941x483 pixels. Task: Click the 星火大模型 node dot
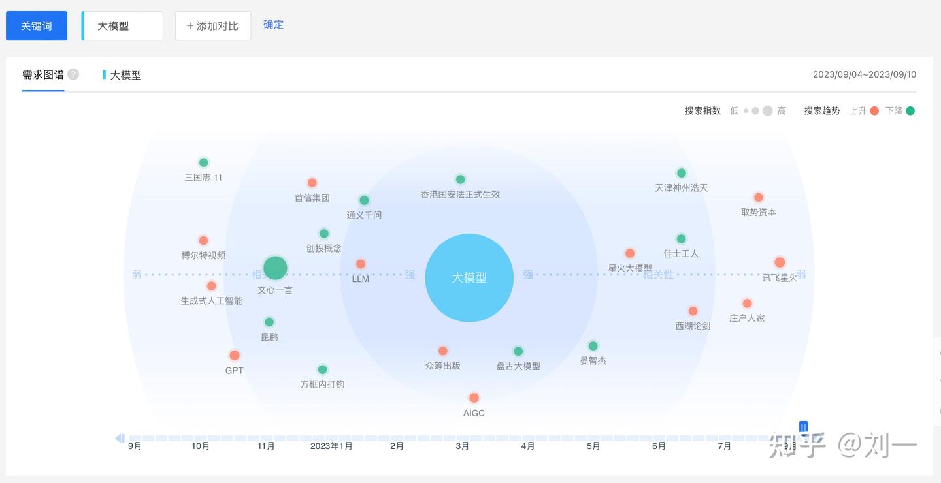pyautogui.click(x=630, y=253)
